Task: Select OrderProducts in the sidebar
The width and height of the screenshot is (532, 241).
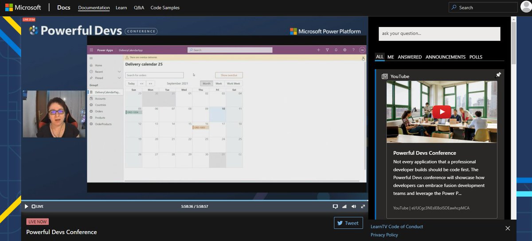Action: (103, 124)
